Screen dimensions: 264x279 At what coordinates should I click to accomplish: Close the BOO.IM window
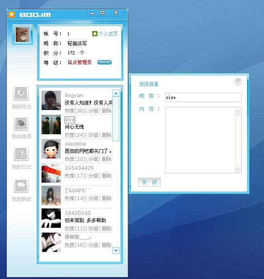tap(116, 12)
